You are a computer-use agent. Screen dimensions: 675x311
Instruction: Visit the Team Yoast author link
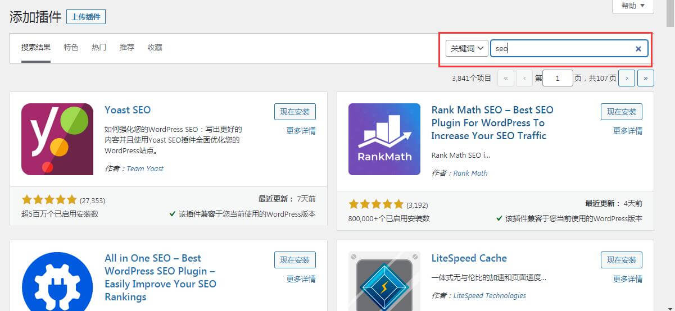[146, 168]
